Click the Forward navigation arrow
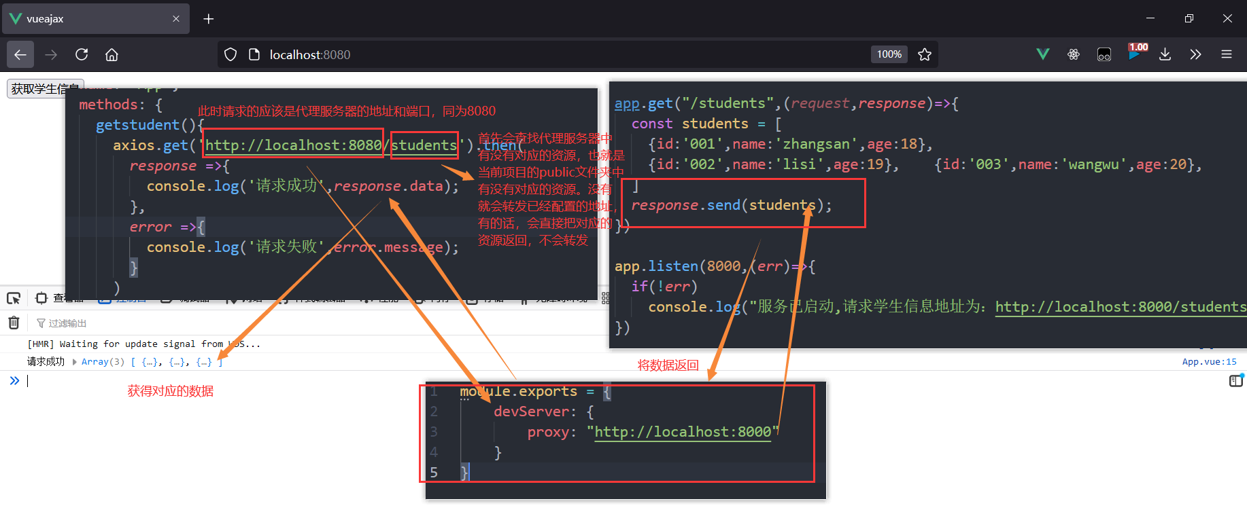 click(x=51, y=54)
